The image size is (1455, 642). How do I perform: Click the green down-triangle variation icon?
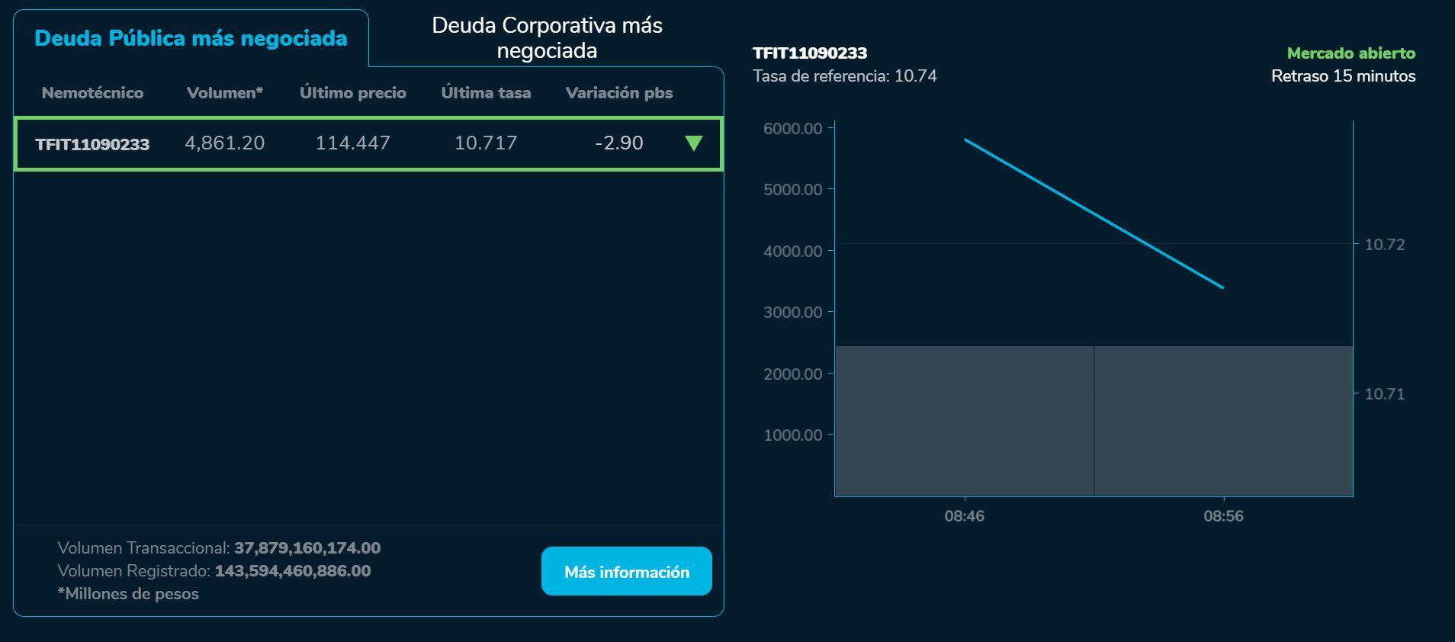(693, 143)
